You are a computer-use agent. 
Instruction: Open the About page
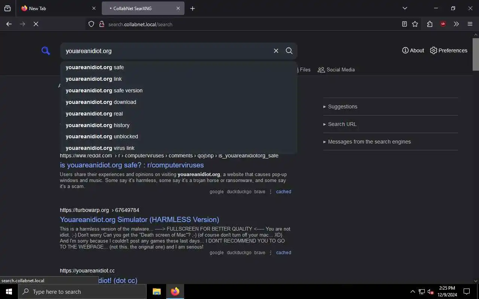pos(413,50)
